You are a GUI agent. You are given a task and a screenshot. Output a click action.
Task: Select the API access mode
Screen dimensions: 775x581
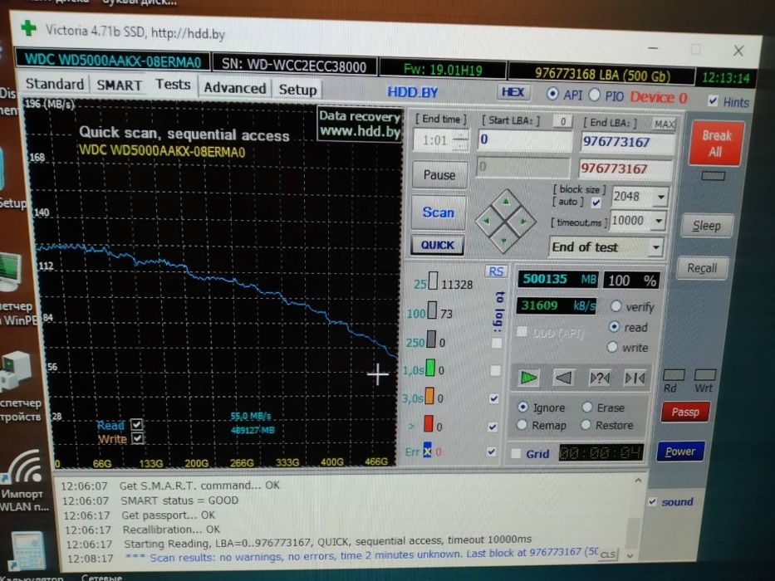(x=552, y=94)
